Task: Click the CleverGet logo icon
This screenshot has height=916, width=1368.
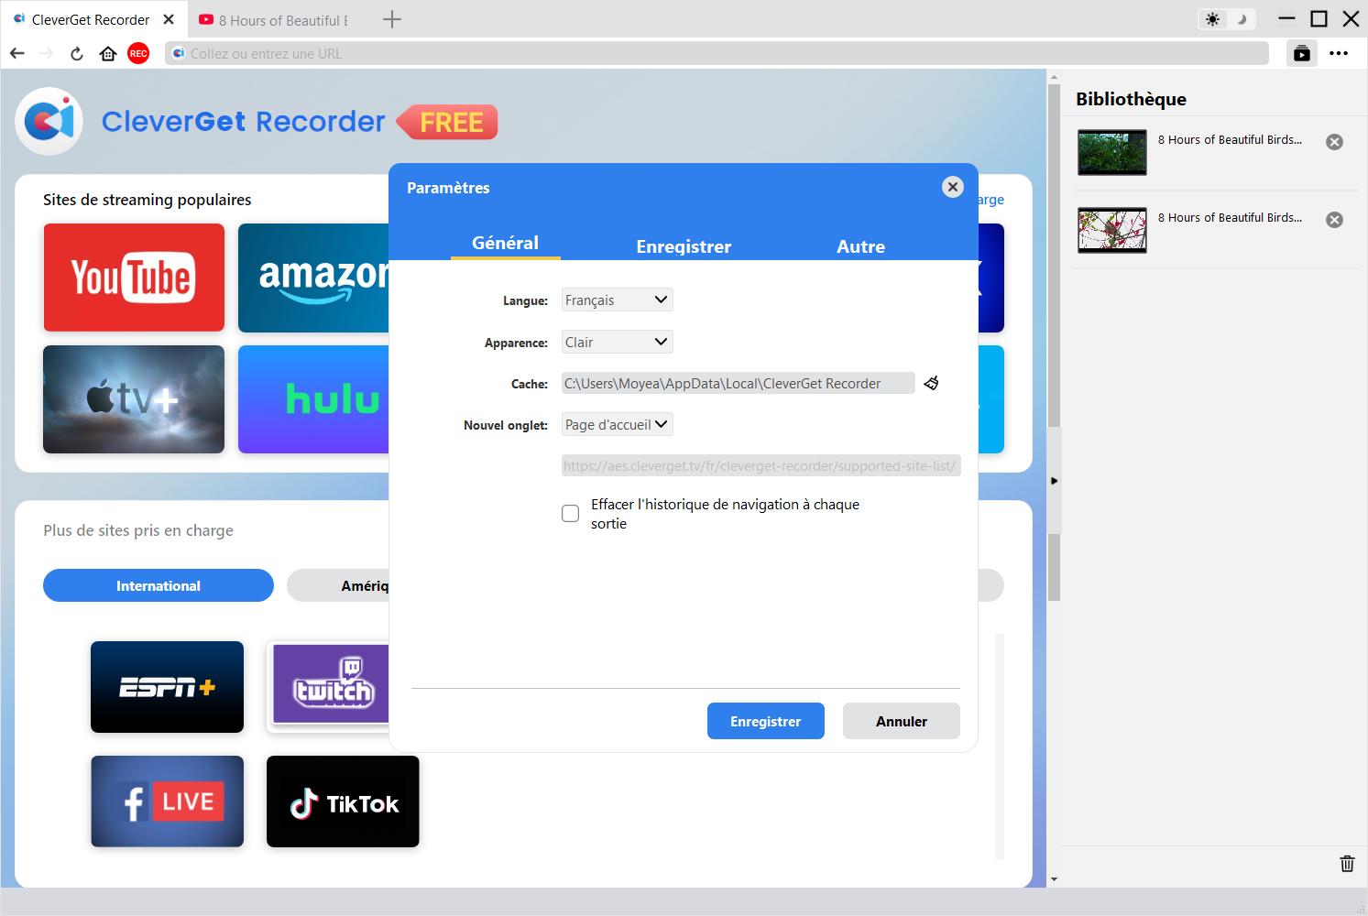Action: tap(49, 121)
